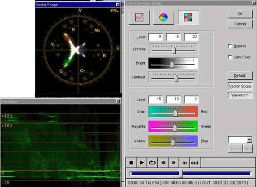Image resolution: width=257 pixels, height=187 pixels.
Task: Click the Bright slider handle
Action: [172, 64]
